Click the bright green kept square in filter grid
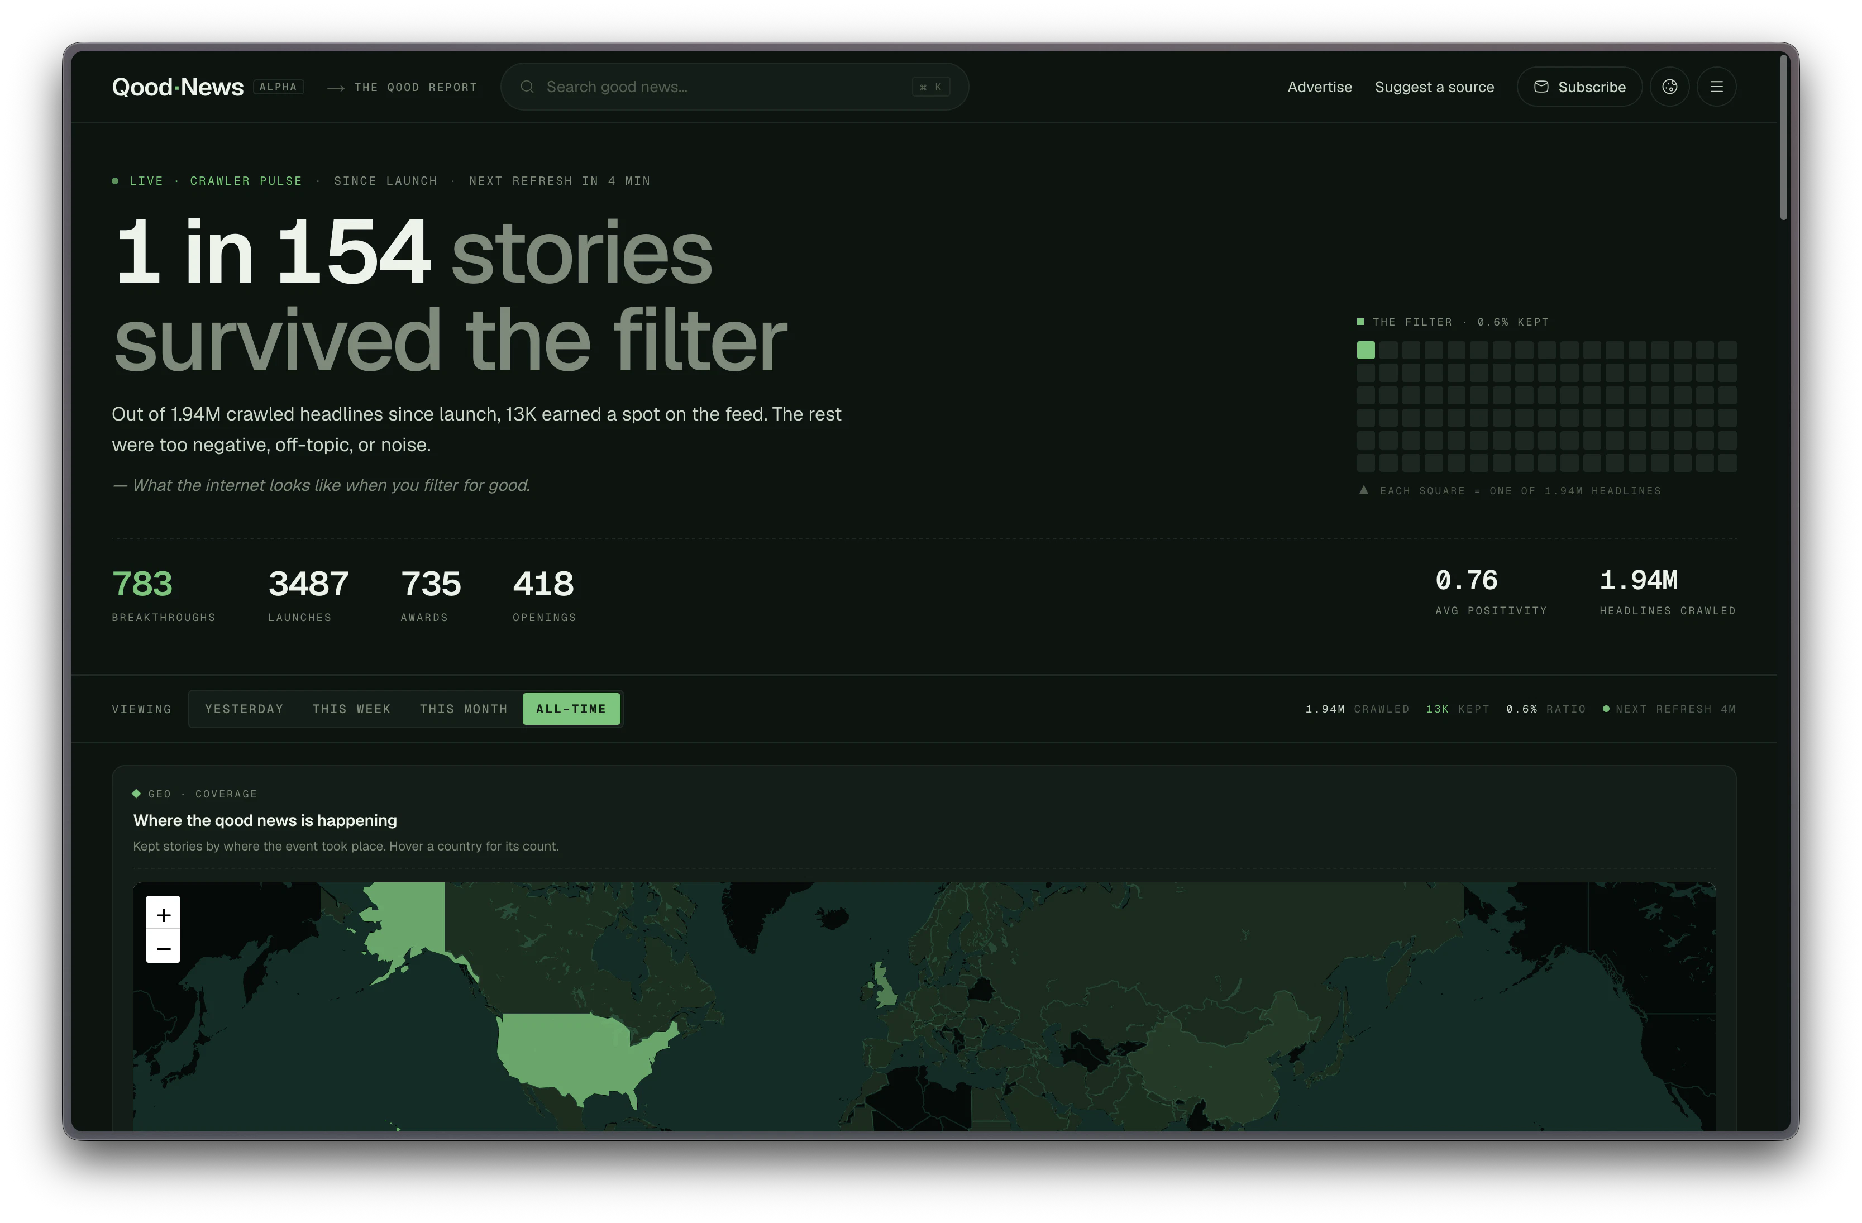The image size is (1862, 1223). [x=1365, y=350]
